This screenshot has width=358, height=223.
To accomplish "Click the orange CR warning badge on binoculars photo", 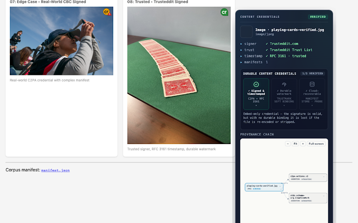I will pyautogui.click(x=107, y=12).
